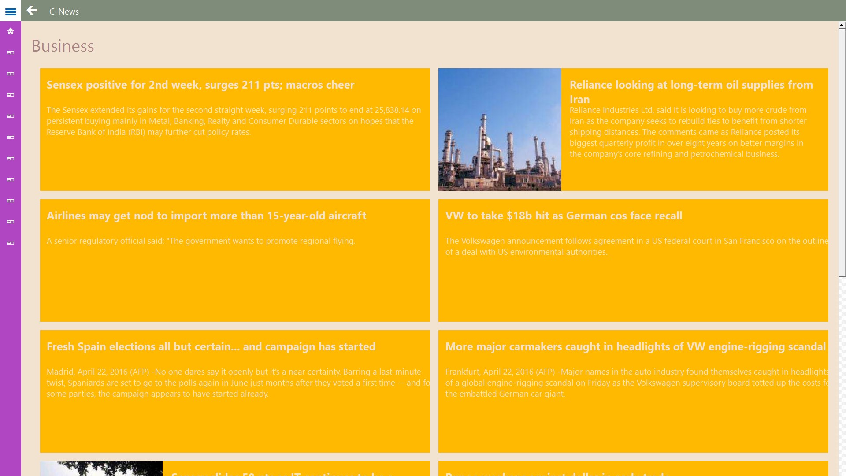Read Fresh Spain elections article
This screenshot has height=476, width=846.
(211, 347)
